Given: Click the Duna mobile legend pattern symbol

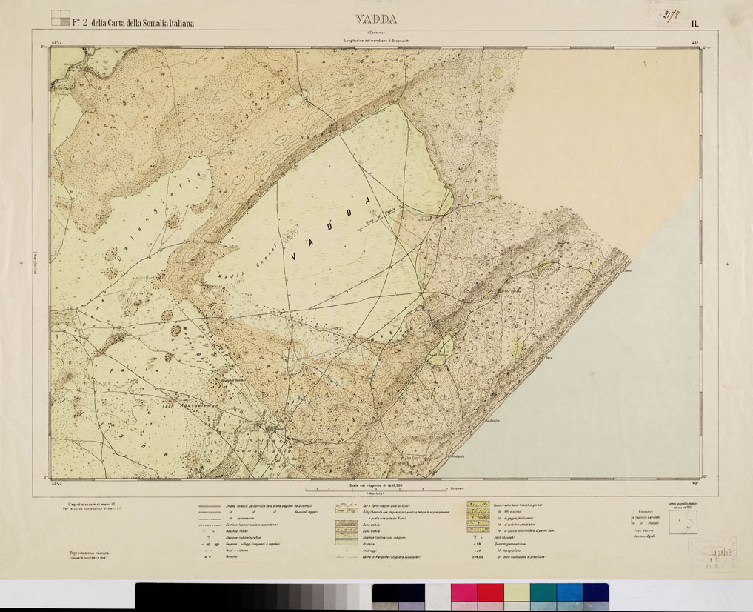Looking at the screenshot, I should [x=346, y=530].
